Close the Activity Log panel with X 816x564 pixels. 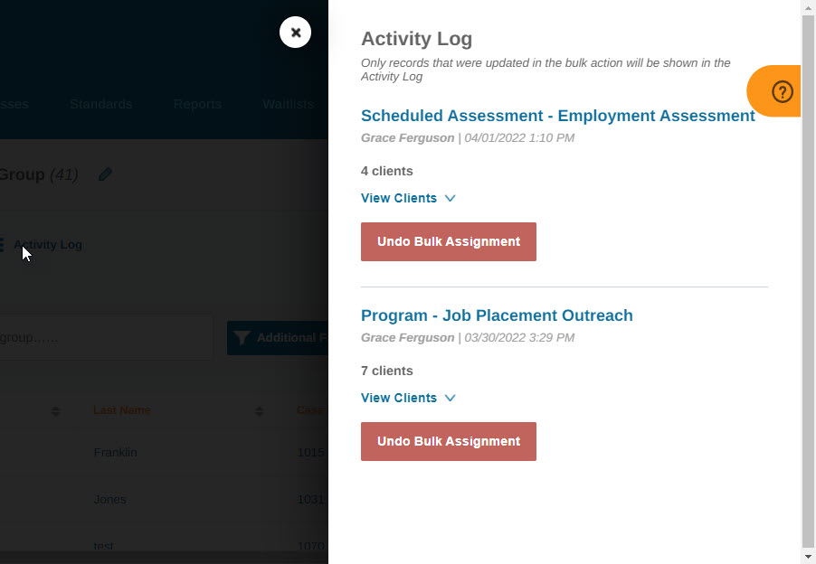click(x=295, y=33)
